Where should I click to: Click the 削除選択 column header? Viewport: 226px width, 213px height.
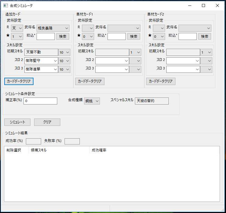(16, 150)
